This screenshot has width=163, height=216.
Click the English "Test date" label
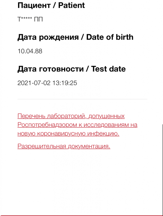(108, 69)
